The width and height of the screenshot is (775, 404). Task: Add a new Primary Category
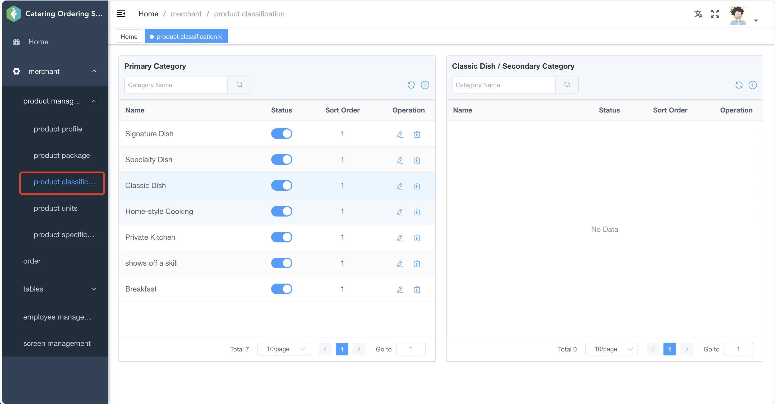click(x=425, y=85)
